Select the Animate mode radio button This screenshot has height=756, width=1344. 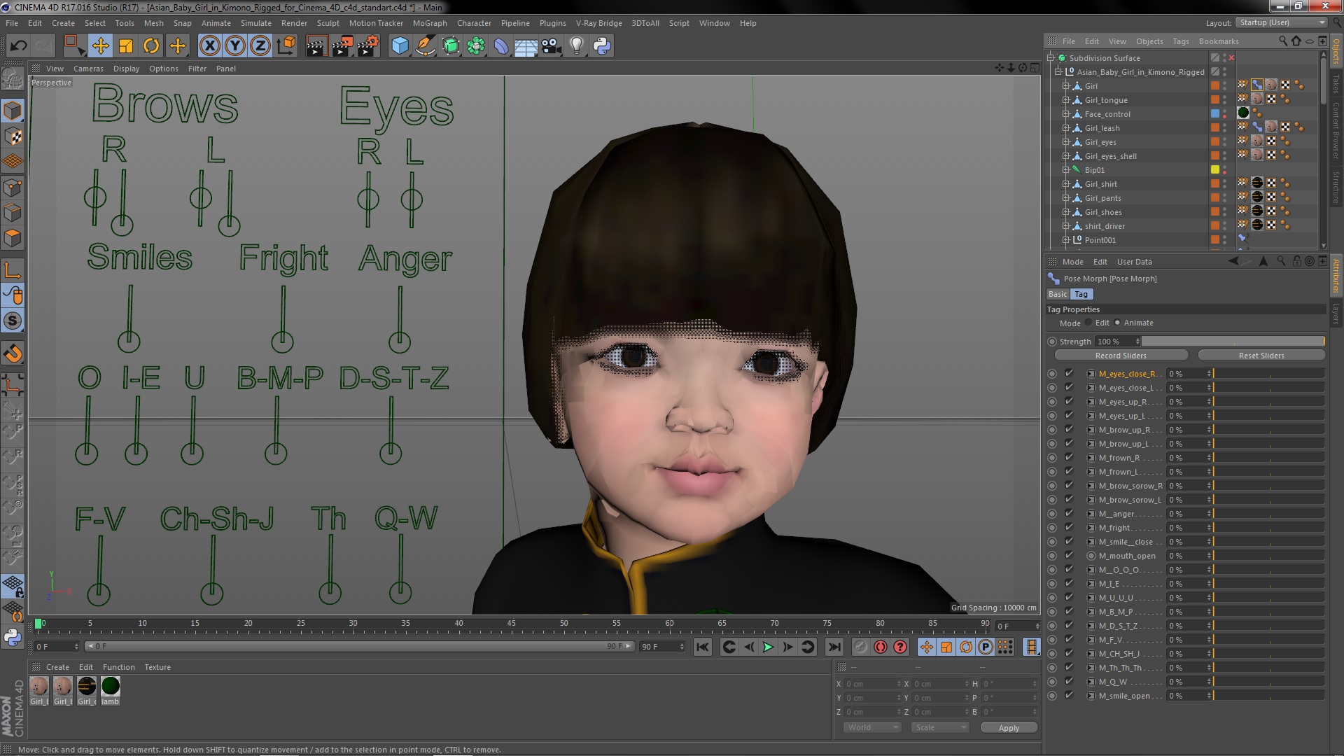coord(1117,323)
